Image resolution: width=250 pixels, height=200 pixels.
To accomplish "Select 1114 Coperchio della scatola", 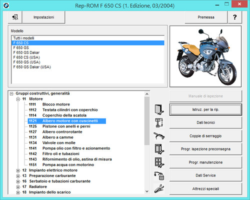I will [x=57, y=115].
